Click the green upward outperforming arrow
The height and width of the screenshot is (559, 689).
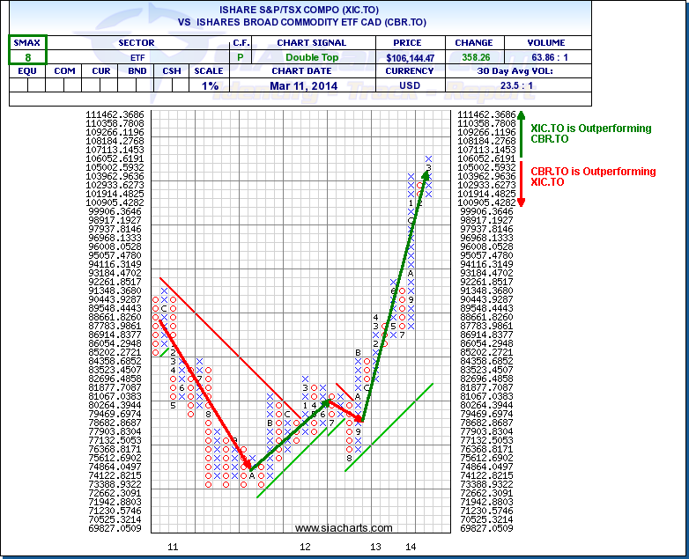(x=521, y=134)
